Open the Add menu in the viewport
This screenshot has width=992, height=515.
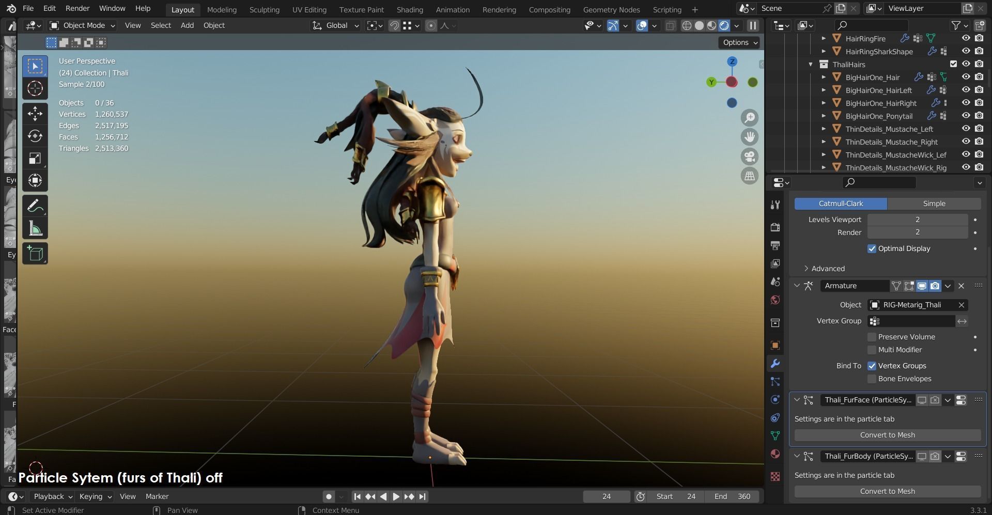(x=187, y=25)
